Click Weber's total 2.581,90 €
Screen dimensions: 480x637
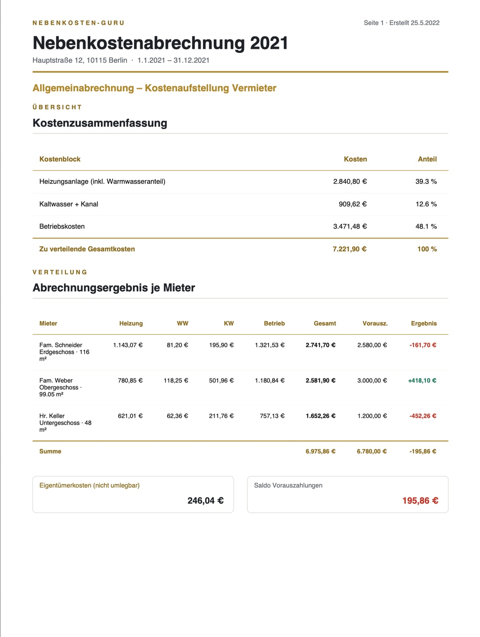321,381
